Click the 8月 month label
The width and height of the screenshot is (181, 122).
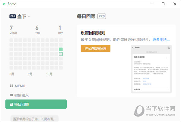[x=12, y=74]
